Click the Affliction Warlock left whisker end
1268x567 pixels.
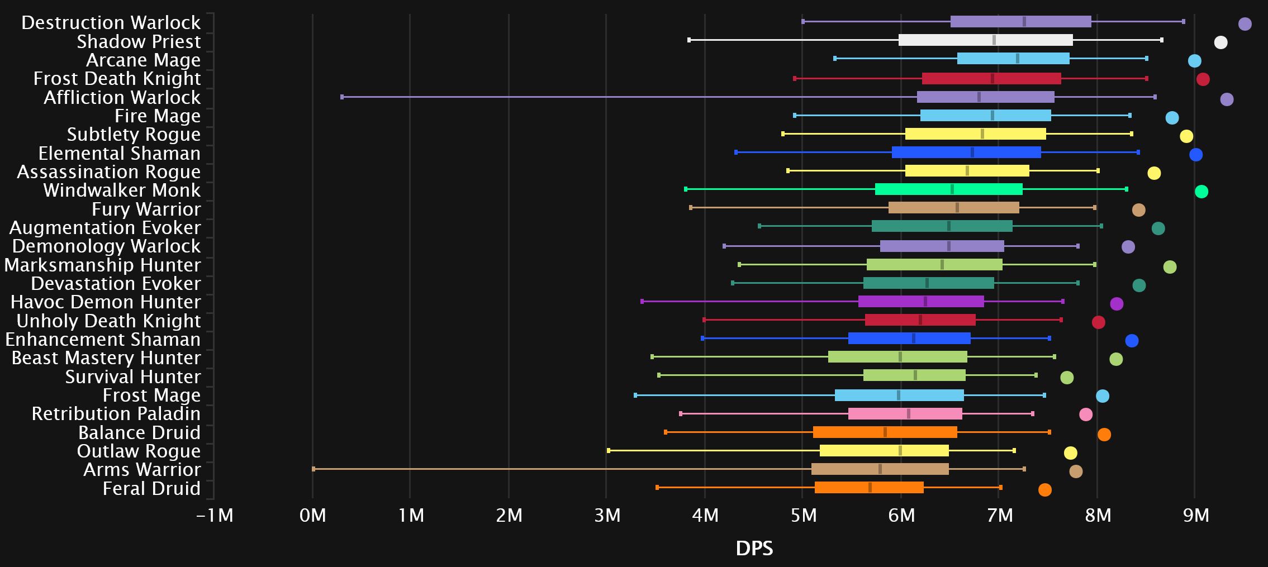click(x=342, y=97)
